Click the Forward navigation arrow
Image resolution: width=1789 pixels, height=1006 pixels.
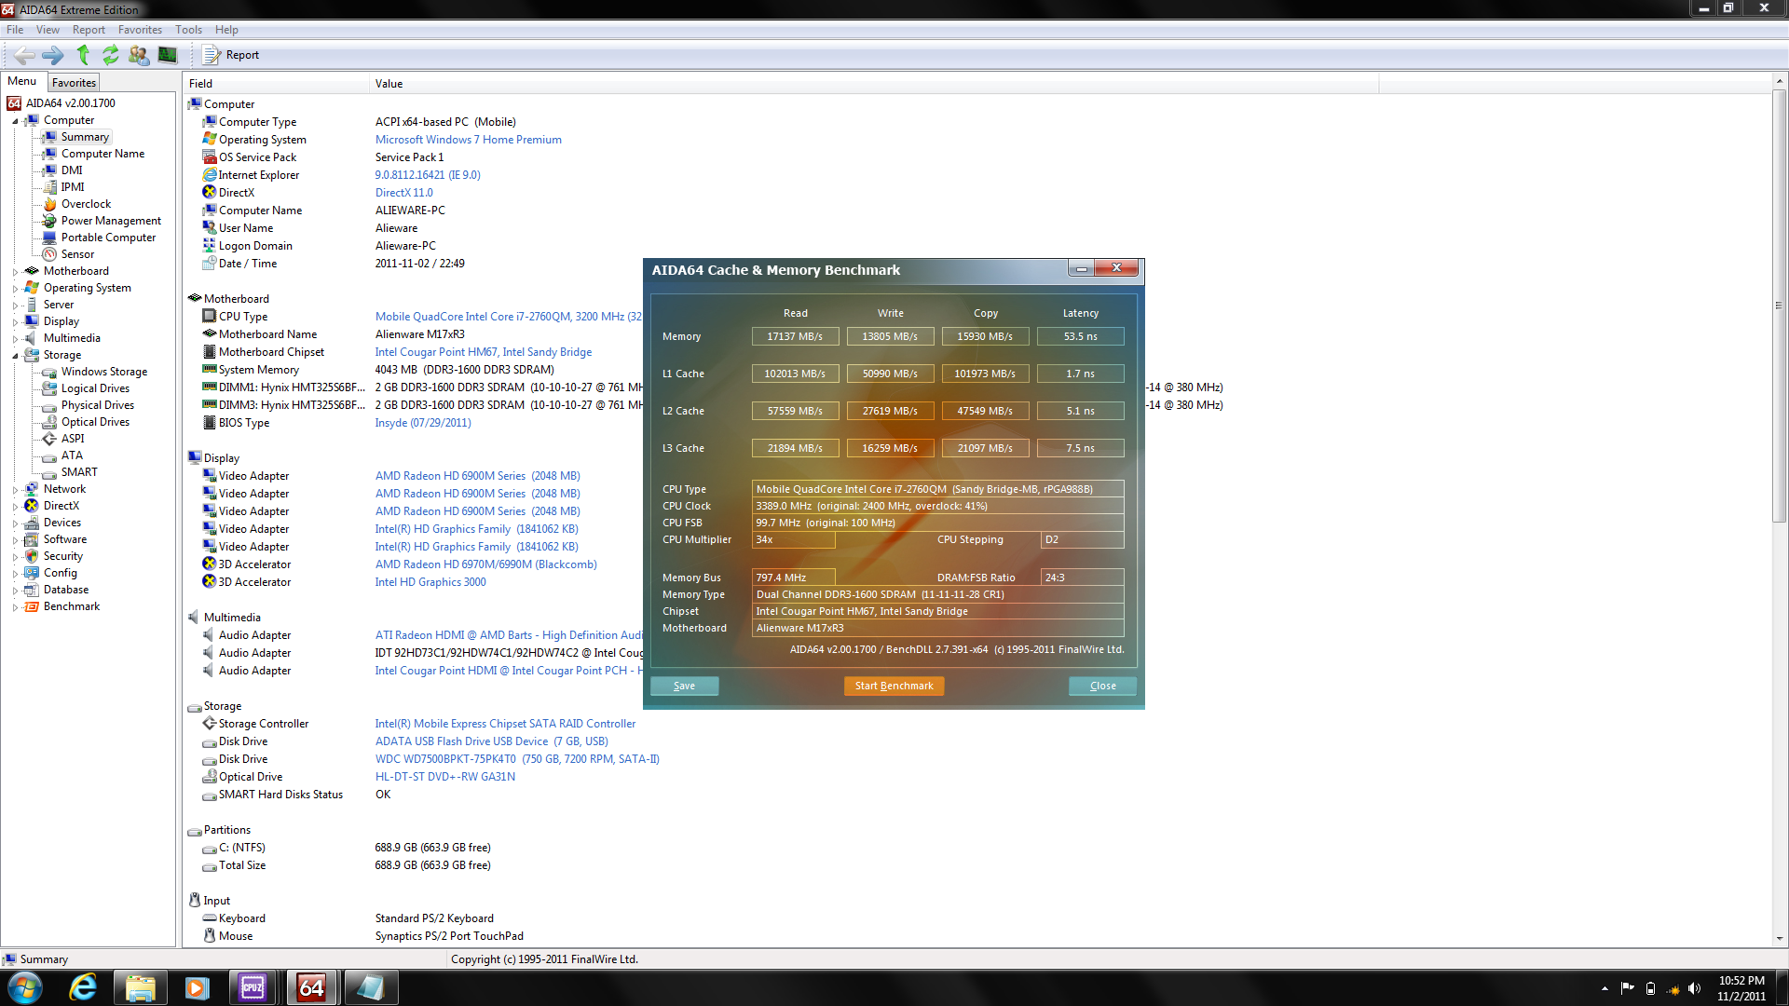53,55
